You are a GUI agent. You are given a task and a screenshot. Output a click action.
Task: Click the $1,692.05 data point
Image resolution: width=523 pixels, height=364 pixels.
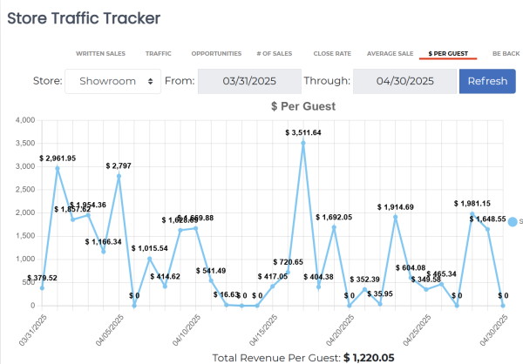(x=334, y=227)
